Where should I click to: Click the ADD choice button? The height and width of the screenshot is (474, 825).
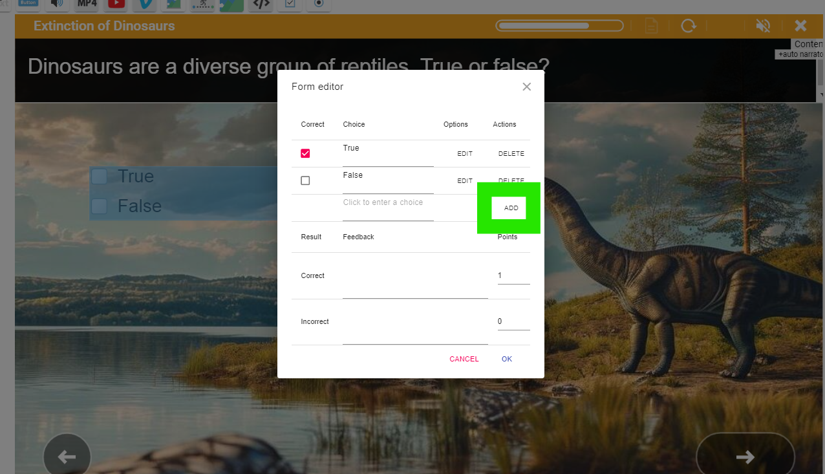point(511,208)
